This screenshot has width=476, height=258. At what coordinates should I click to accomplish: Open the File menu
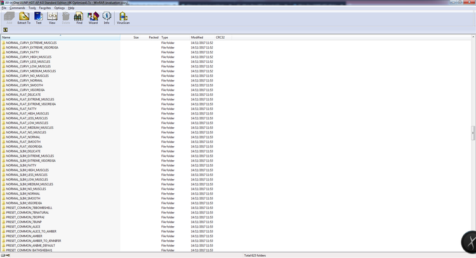(x=4, y=8)
